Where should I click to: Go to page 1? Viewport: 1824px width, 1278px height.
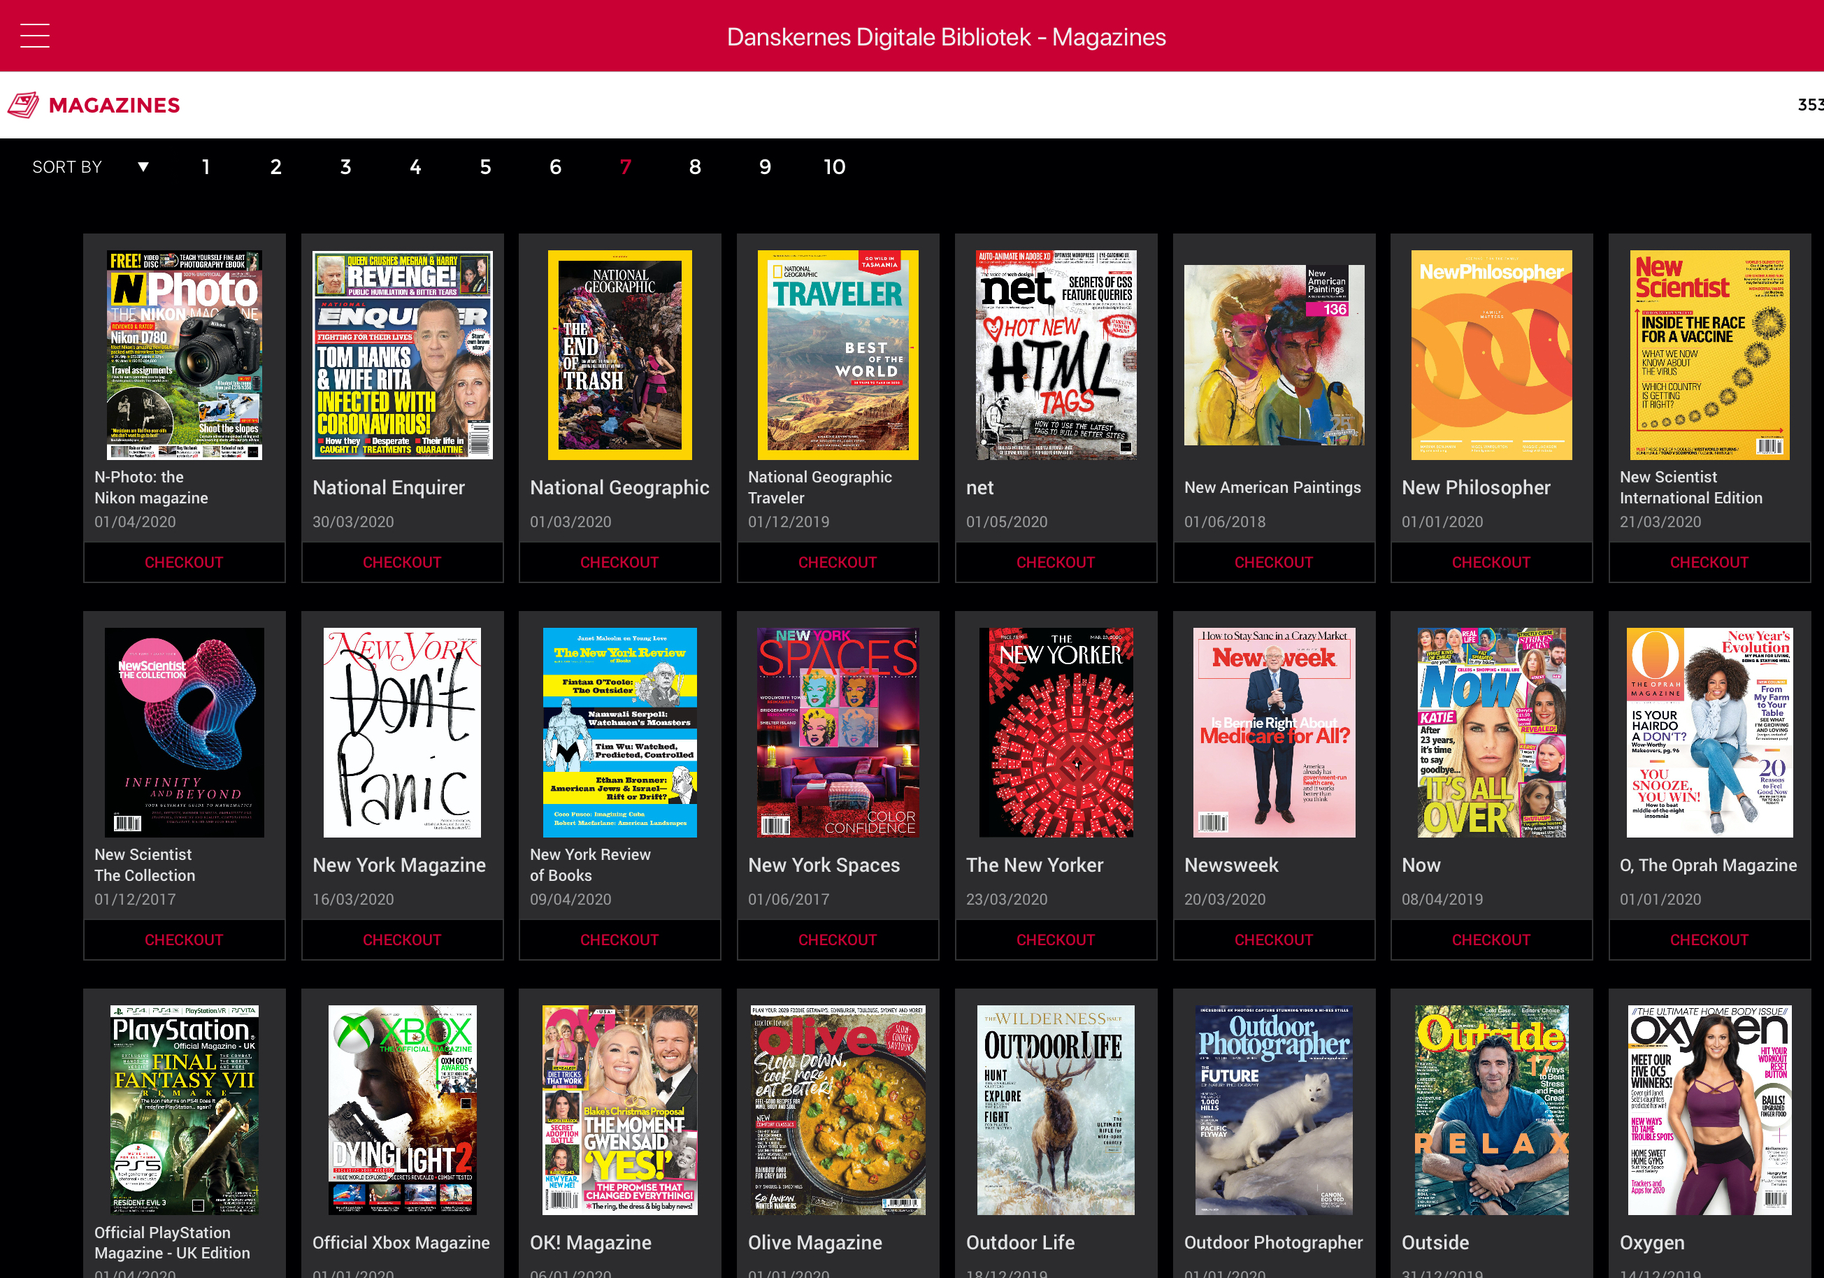coord(206,167)
